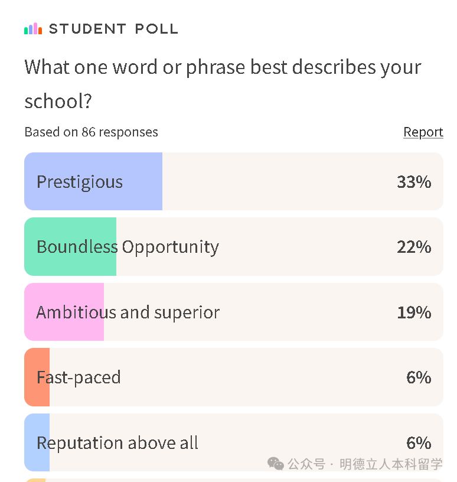
Task: Select the Prestigious poll result row
Action: pyautogui.click(x=234, y=181)
